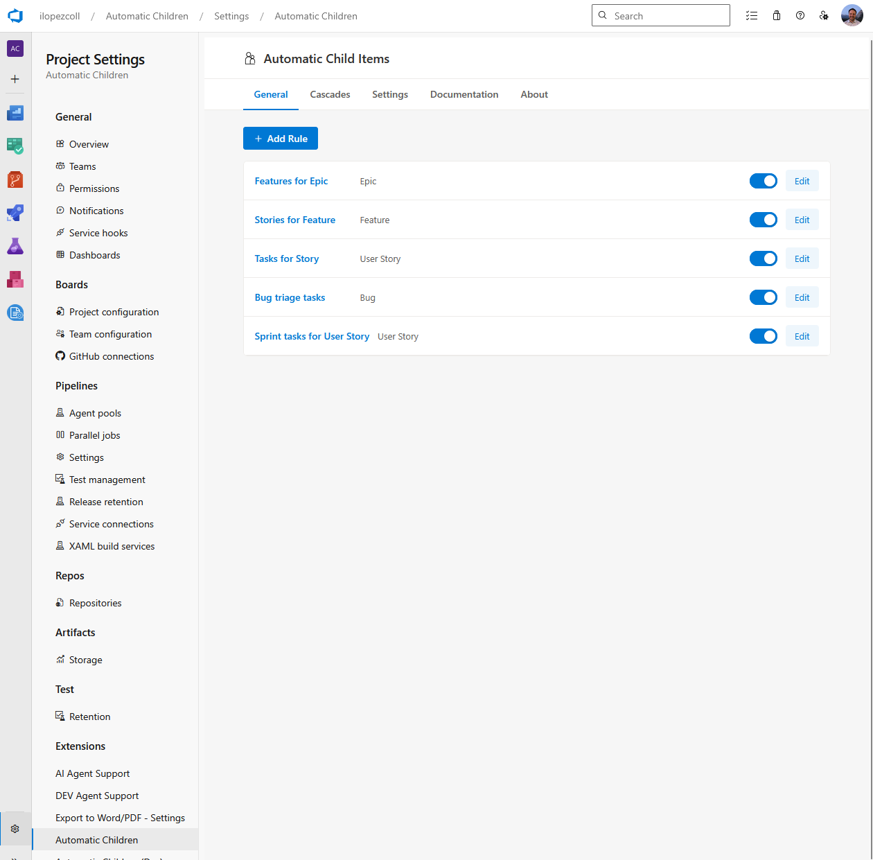Open Test Plans from the left rail
This screenshot has height=860, width=873.
coord(15,246)
